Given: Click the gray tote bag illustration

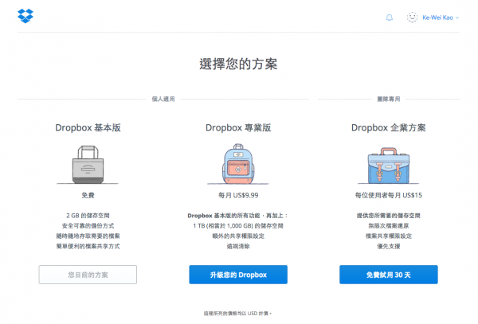Looking at the screenshot, I should pos(88,165).
